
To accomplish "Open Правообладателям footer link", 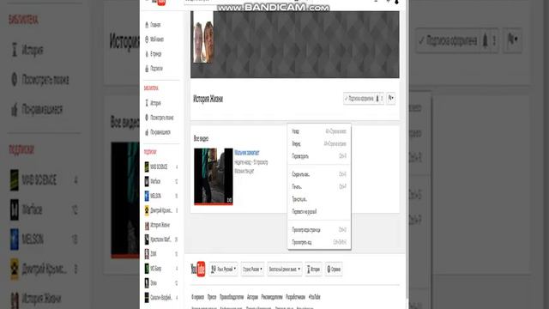I will pos(232,297).
